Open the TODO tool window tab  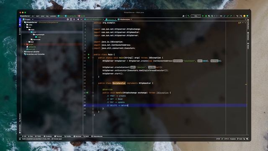point(38,136)
